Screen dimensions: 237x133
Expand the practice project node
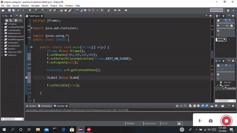click(x=2, y=49)
